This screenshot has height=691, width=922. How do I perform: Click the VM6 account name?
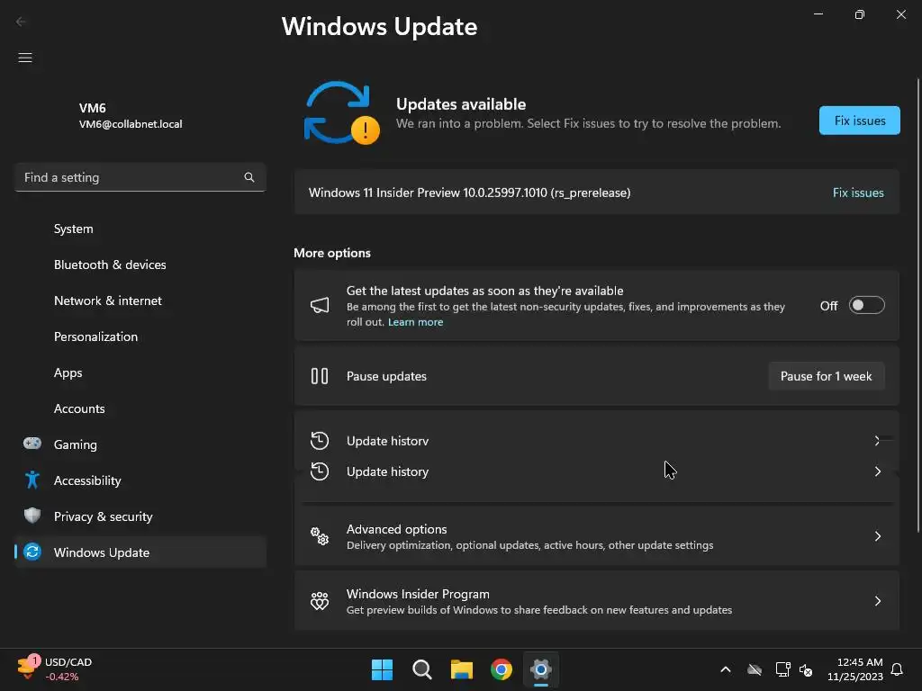tap(93, 108)
